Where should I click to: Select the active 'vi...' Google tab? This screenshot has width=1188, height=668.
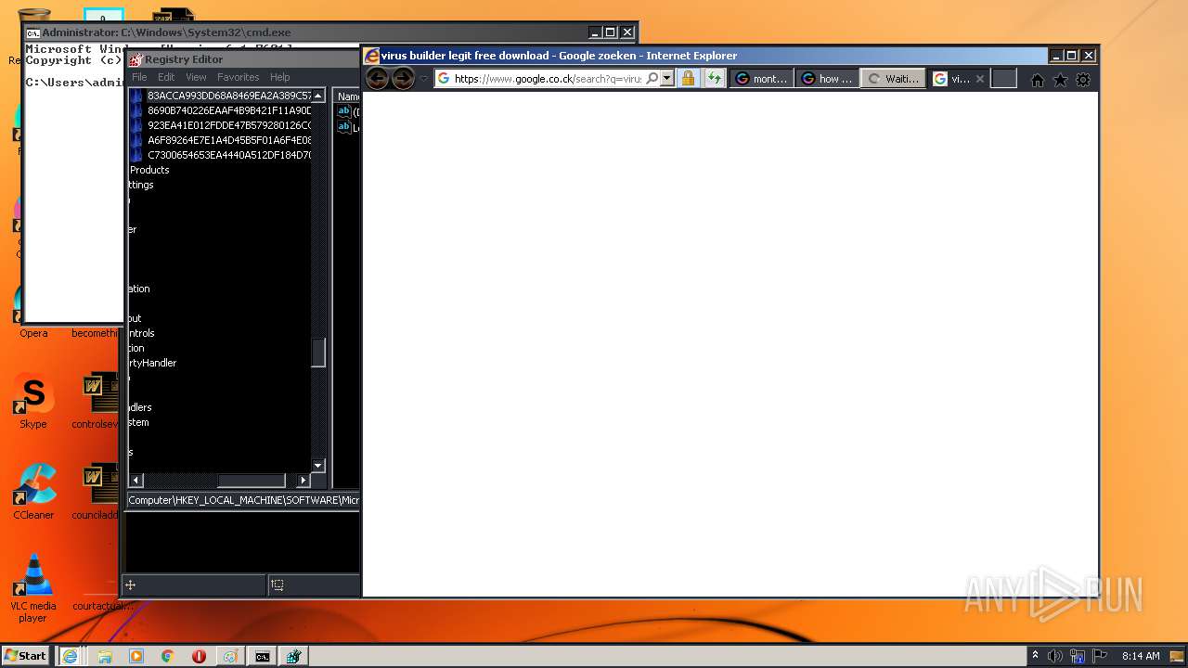[x=951, y=79]
